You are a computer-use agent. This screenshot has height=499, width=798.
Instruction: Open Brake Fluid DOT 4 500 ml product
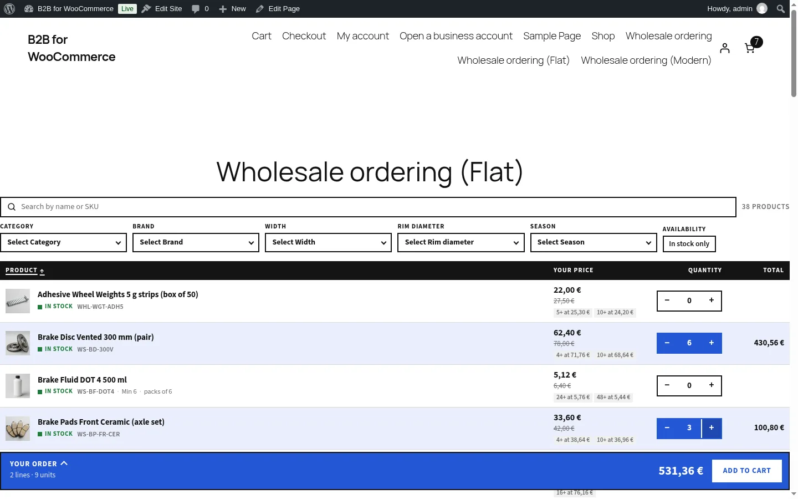tap(82, 380)
